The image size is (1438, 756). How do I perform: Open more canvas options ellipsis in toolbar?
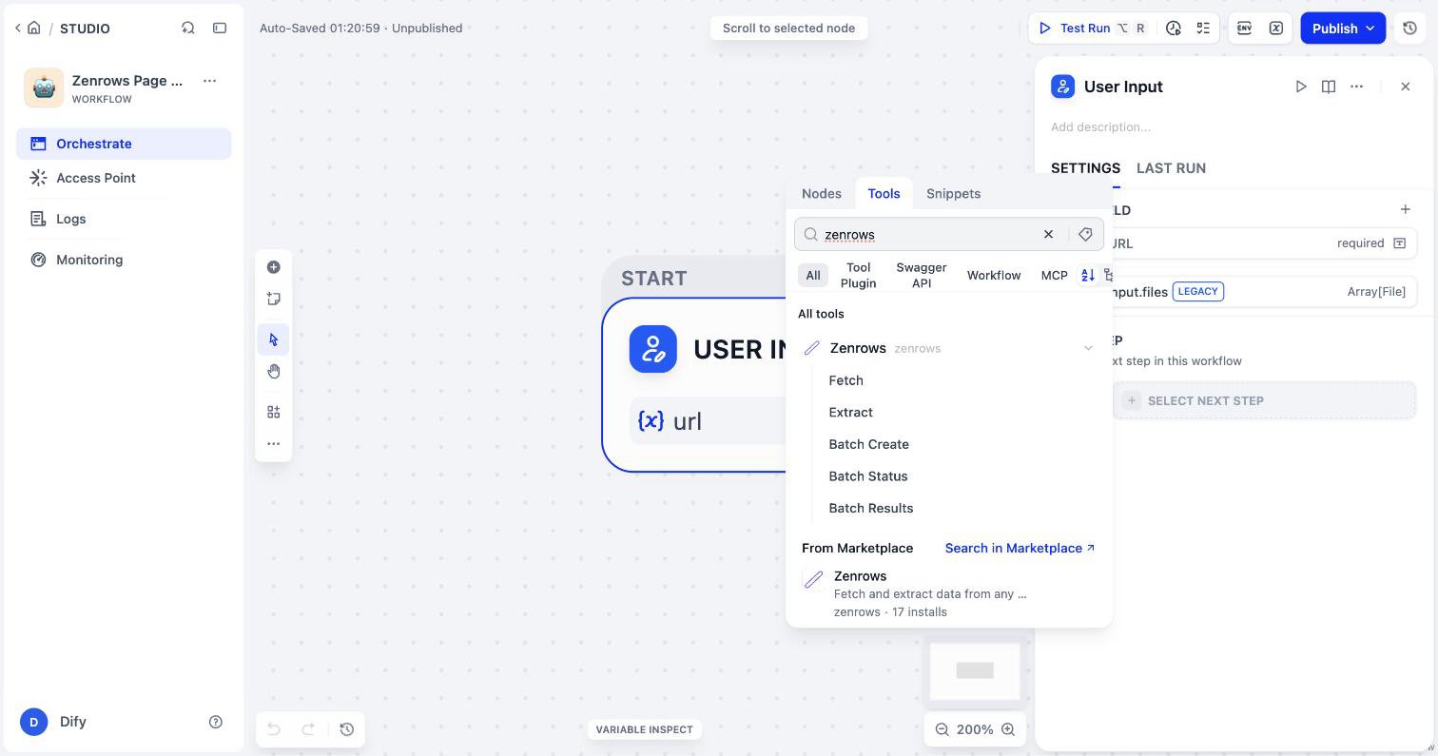(274, 443)
